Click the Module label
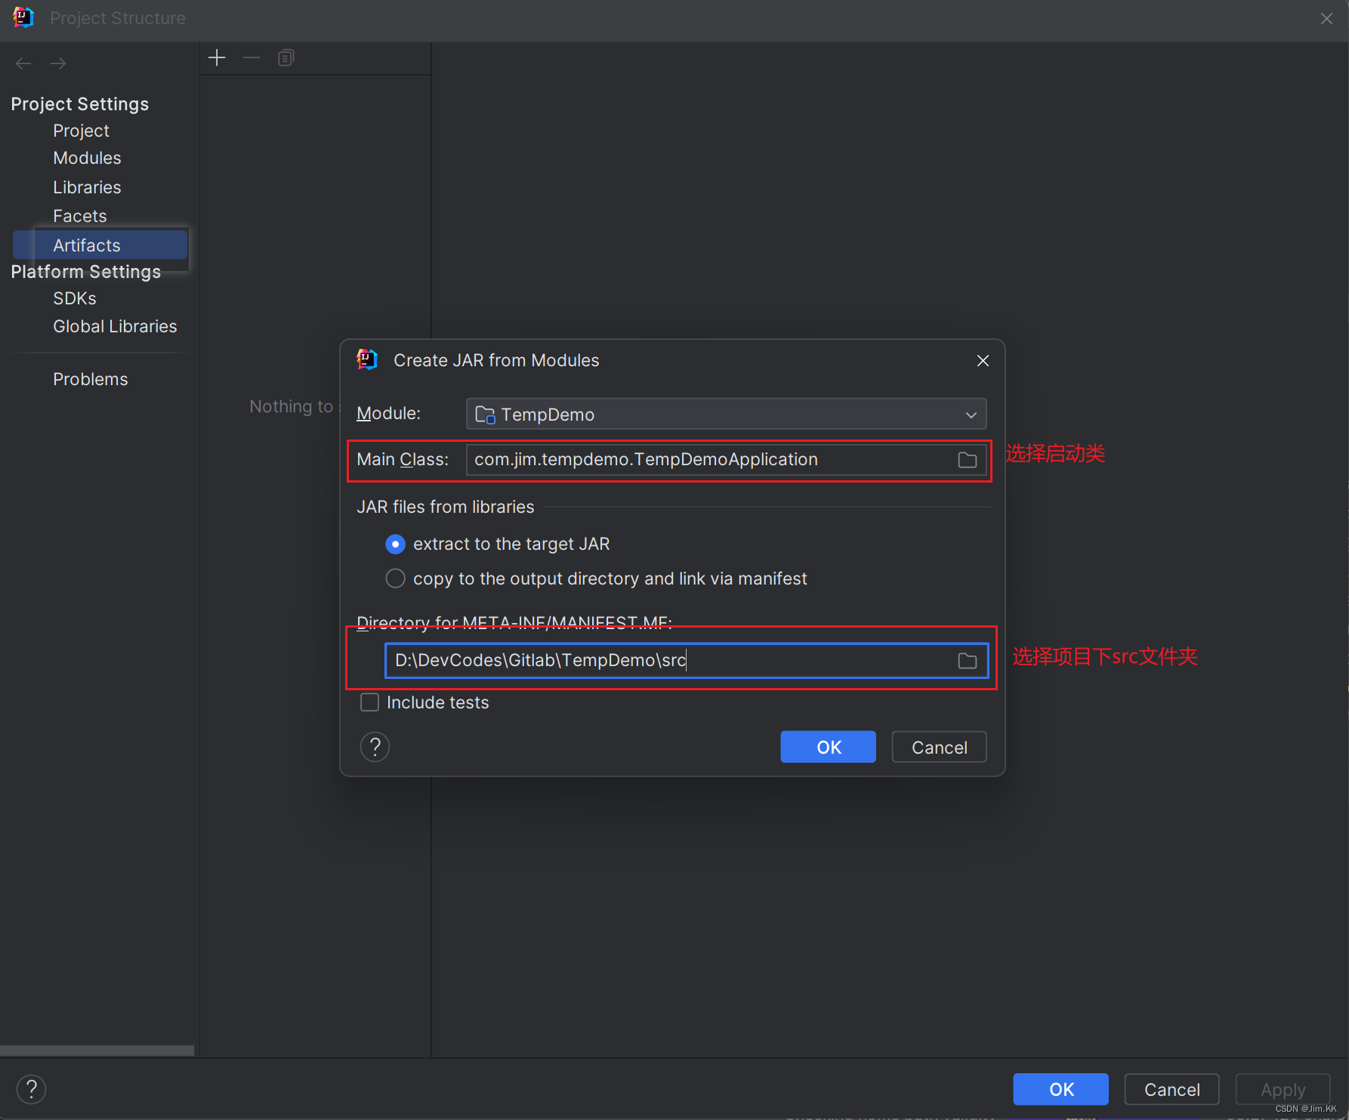Image resolution: width=1349 pixels, height=1120 pixels. [388, 413]
